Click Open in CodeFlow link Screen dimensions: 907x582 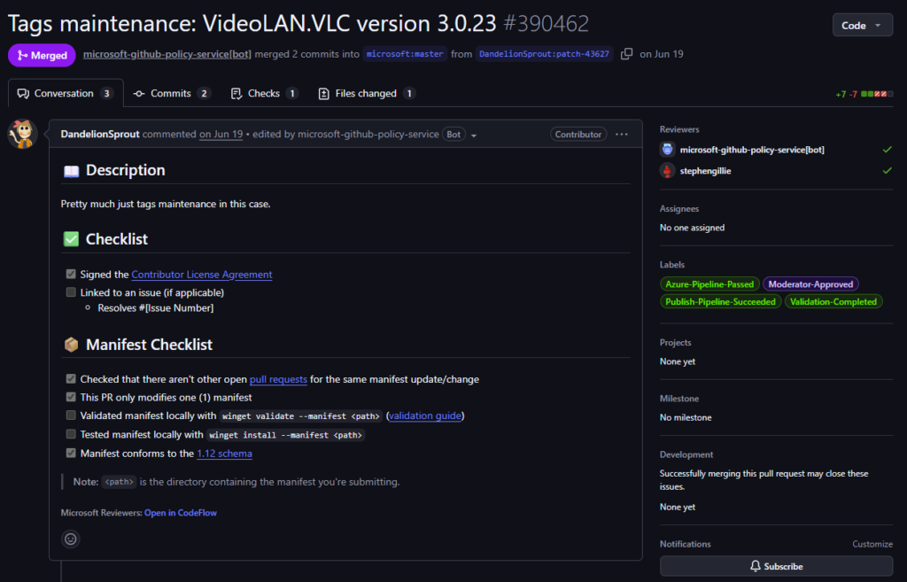click(181, 513)
